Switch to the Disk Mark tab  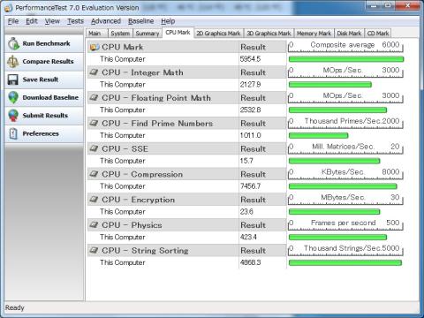point(349,34)
